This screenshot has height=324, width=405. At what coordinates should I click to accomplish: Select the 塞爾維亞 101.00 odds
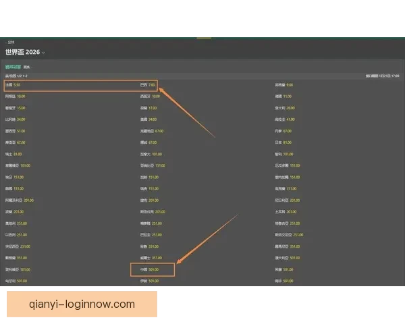[x=18, y=165]
